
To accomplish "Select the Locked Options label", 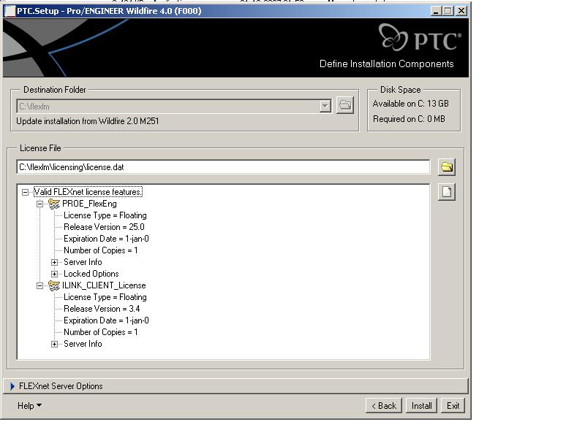I will pyautogui.click(x=91, y=274).
